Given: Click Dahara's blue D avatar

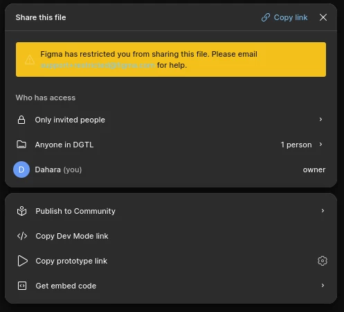Looking at the screenshot, I should click(21, 169).
